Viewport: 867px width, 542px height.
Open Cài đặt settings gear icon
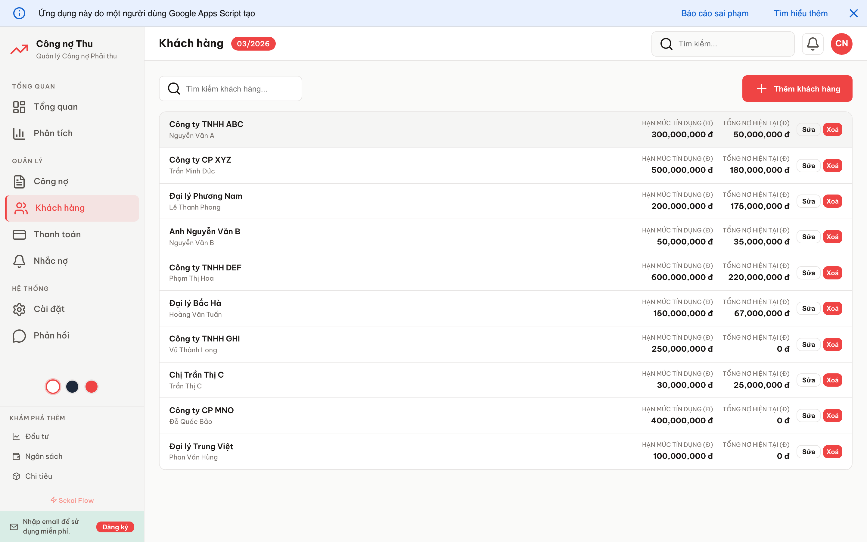19,309
